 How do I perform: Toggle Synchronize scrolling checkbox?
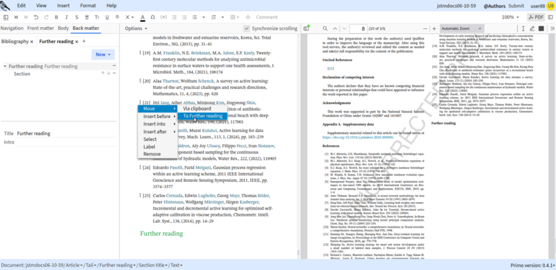pos(247,28)
